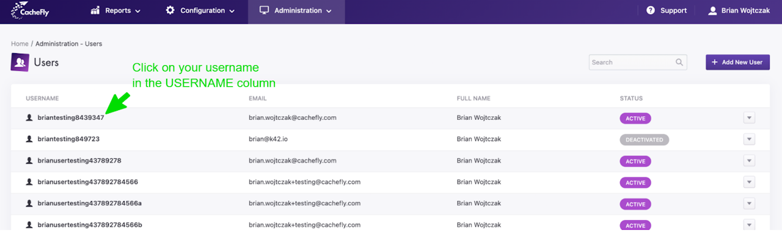Go to Home breadcrumb
This screenshot has height=231, width=782.
[20, 44]
